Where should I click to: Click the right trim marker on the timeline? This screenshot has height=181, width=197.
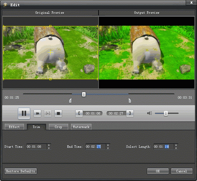coord(130,100)
